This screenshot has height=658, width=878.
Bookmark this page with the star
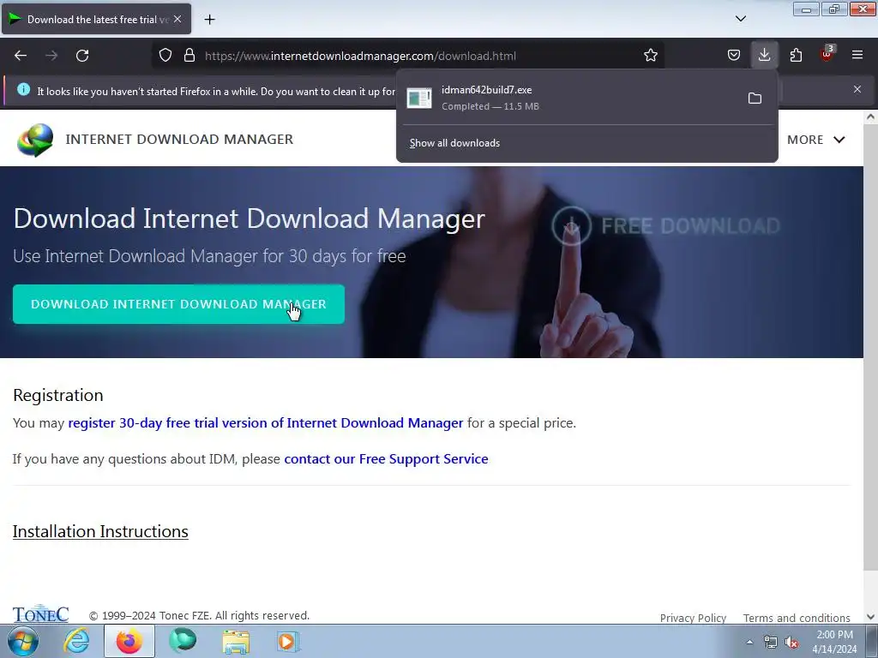click(x=650, y=56)
